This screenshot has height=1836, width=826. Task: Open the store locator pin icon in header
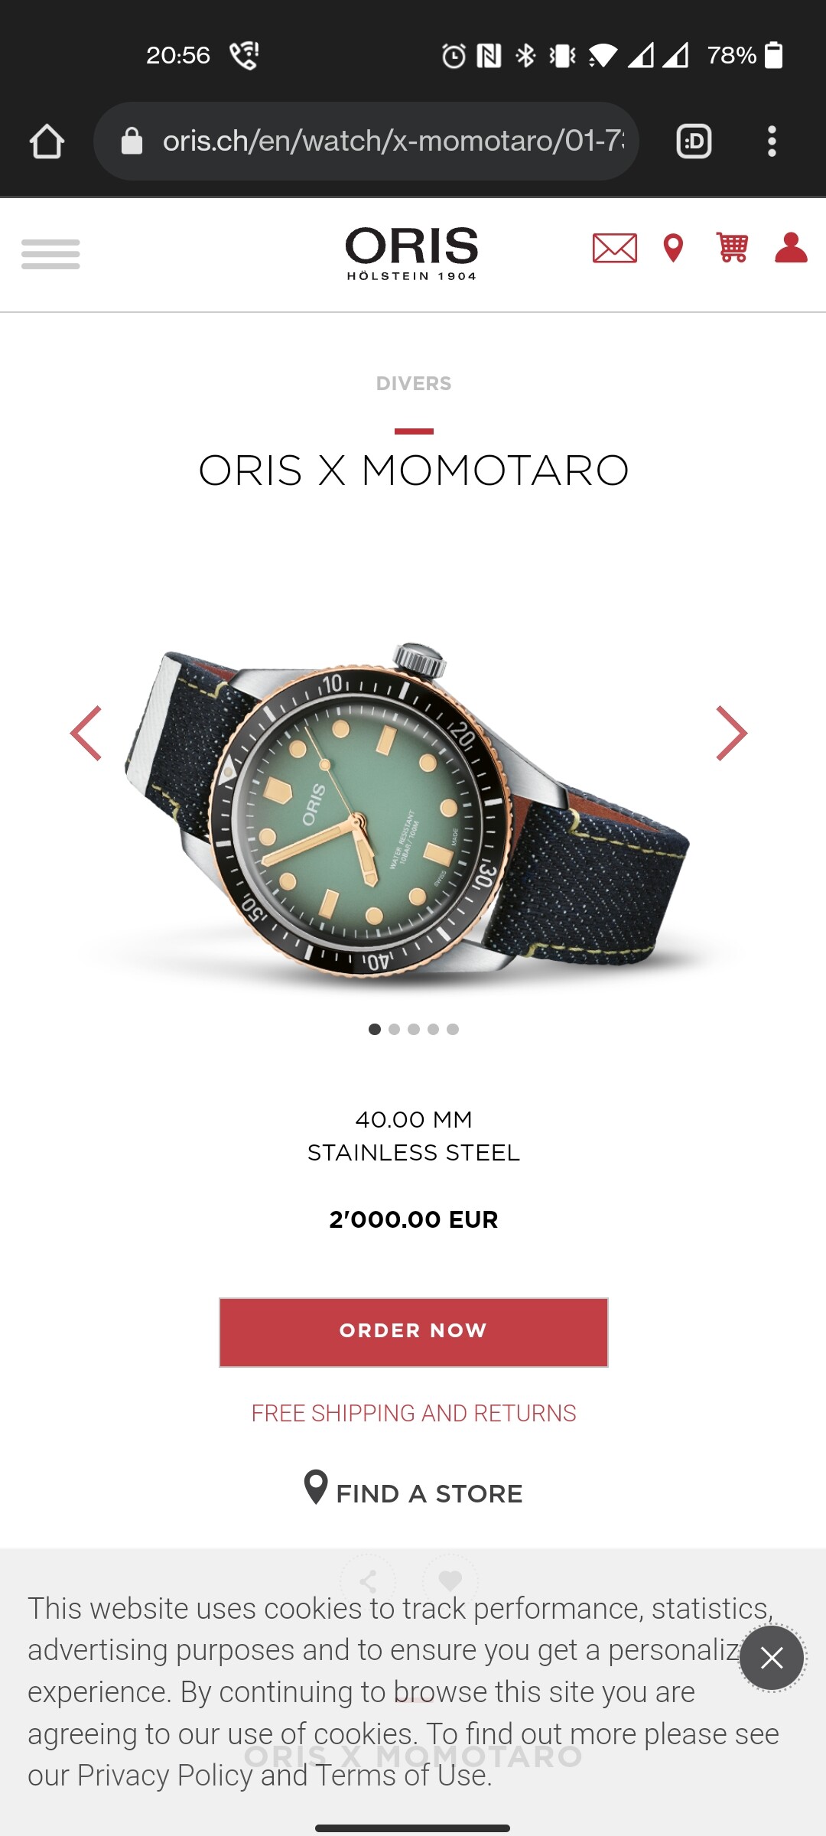pos(673,249)
